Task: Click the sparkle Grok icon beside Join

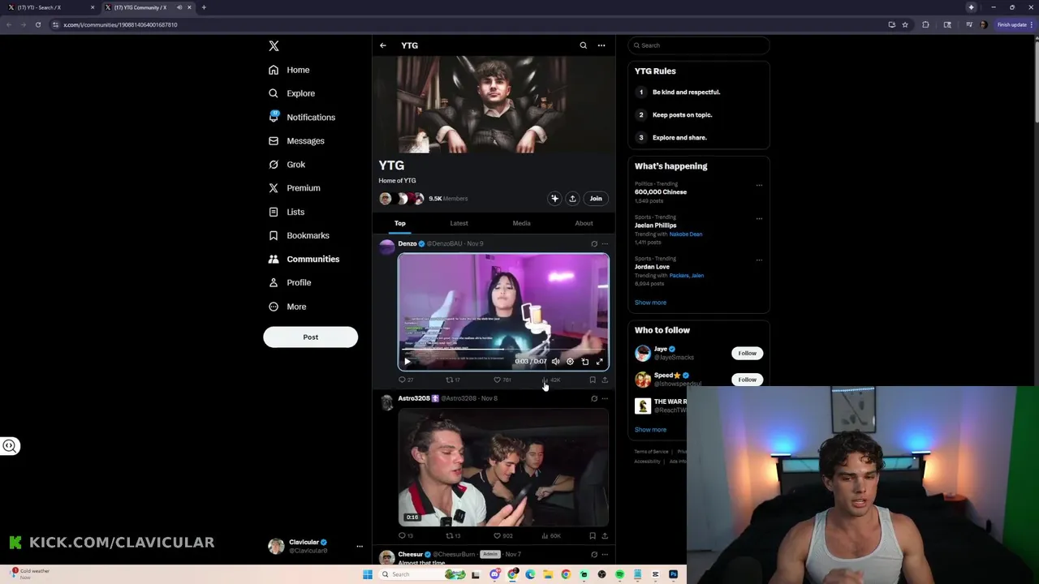Action: (x=554, y=199)
